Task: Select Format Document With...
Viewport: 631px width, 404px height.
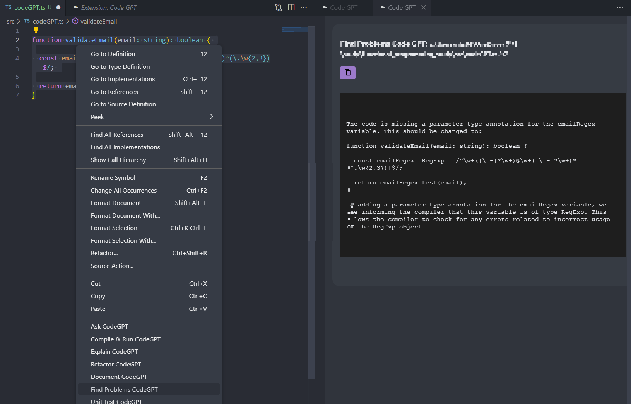Action: 149,216
